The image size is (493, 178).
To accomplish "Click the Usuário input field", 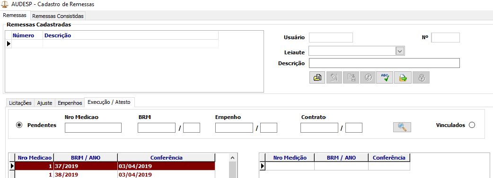I will (x=331, y=37).
